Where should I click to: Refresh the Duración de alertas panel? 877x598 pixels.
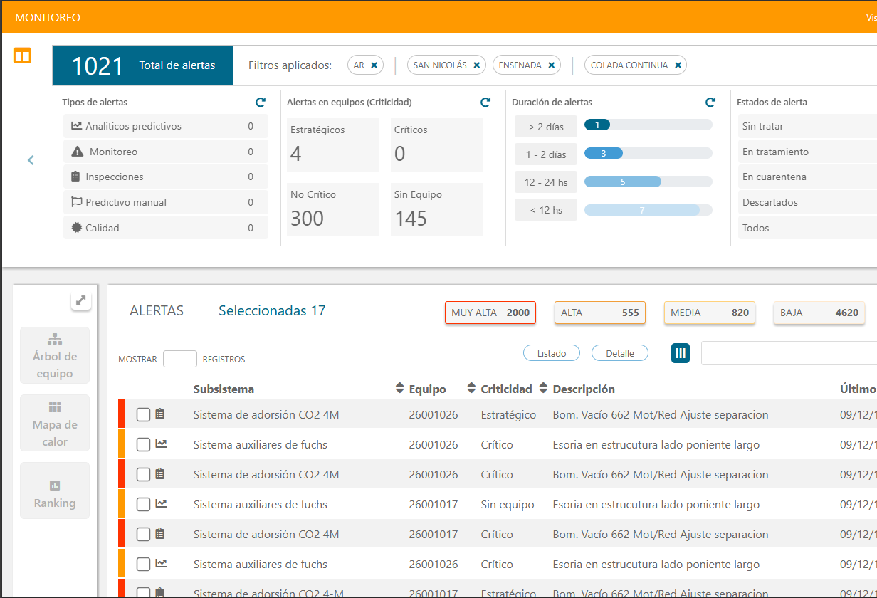pyautogui.click(x=710, y=103)
